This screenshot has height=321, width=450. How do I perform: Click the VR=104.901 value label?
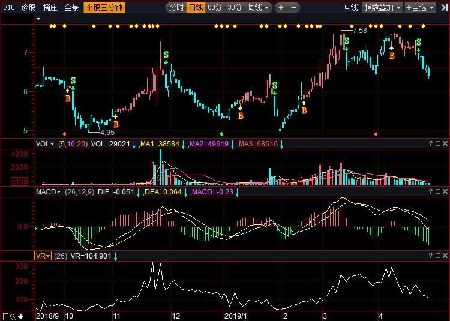pos(91,256)
